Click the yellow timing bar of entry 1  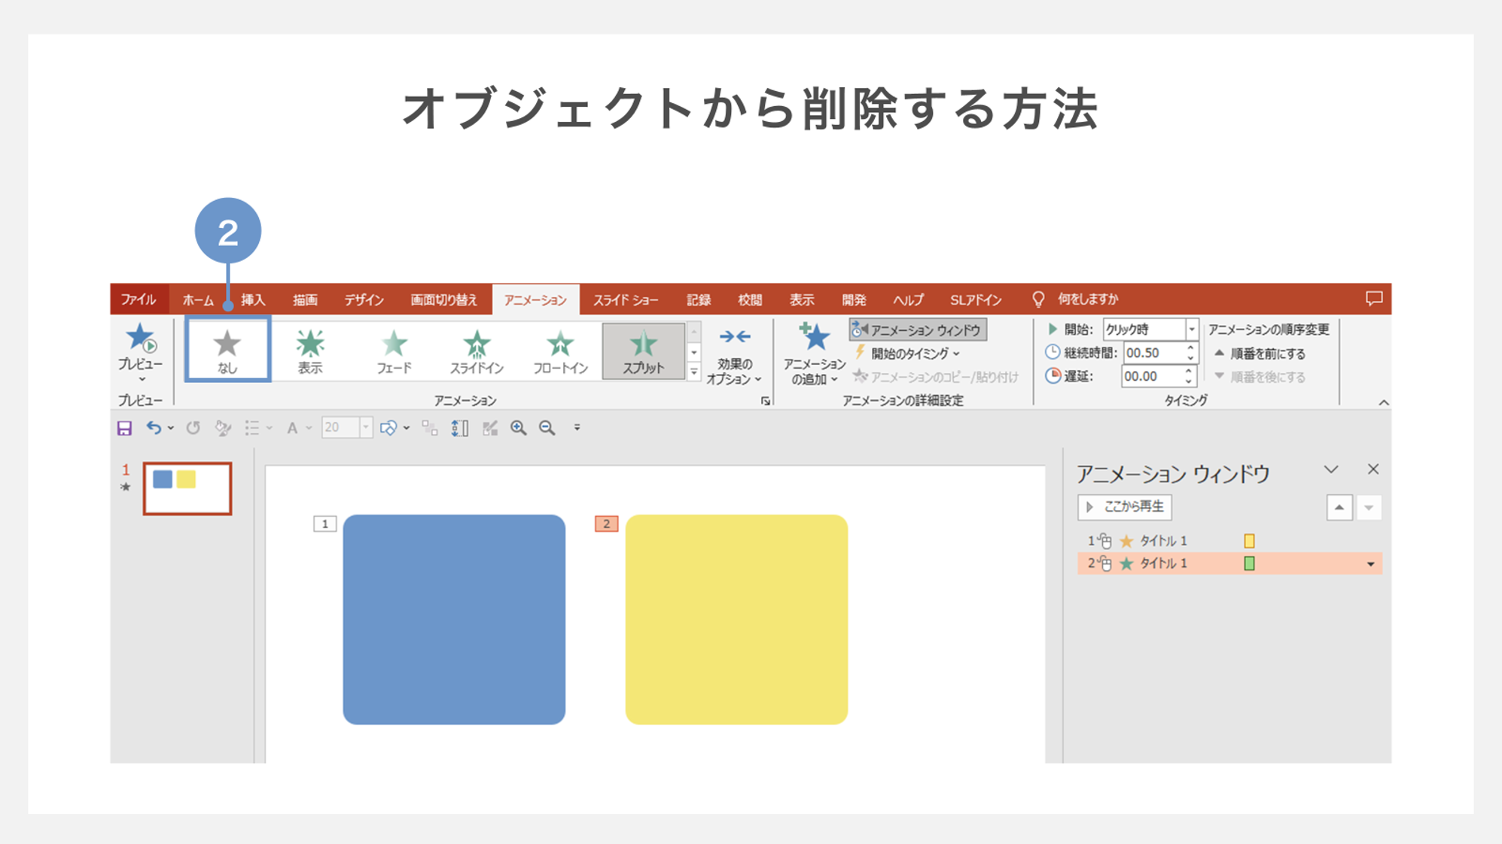pyautogui.click(x=1249, y=541)
